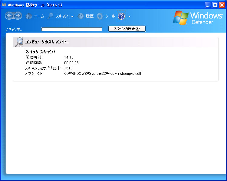Image resolution: width=227 pixels, height=181 pixels.
Task: Select elapsed time value 00:00:23
Action: click(71, 63)
